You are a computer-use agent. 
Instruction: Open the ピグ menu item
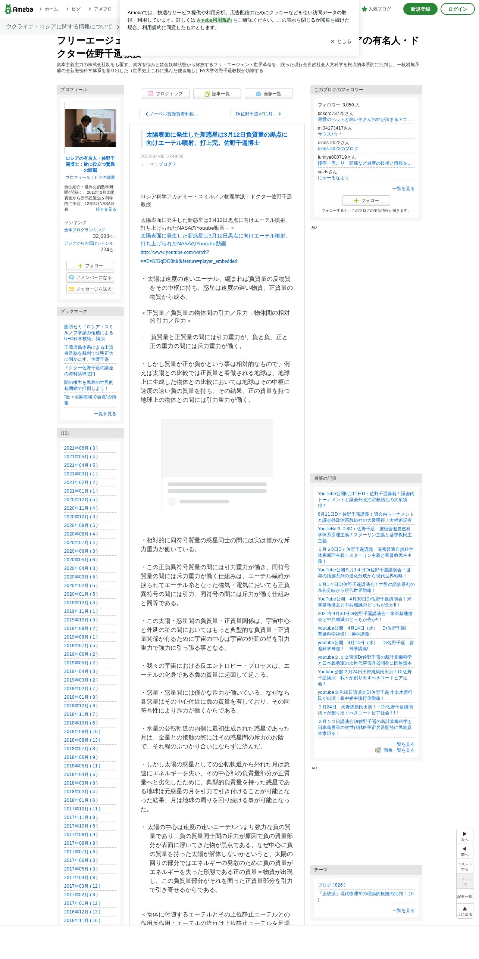[73, 9]
